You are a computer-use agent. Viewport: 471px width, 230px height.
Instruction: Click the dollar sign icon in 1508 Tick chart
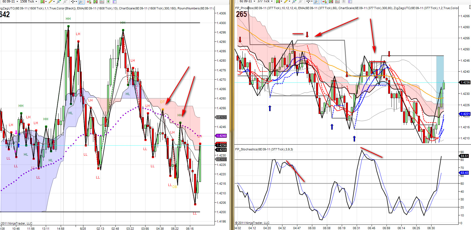click(x=108, y=2)
